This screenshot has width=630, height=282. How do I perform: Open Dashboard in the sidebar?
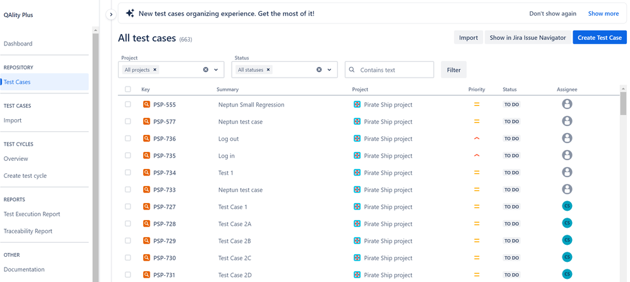[x=18, y=44]
